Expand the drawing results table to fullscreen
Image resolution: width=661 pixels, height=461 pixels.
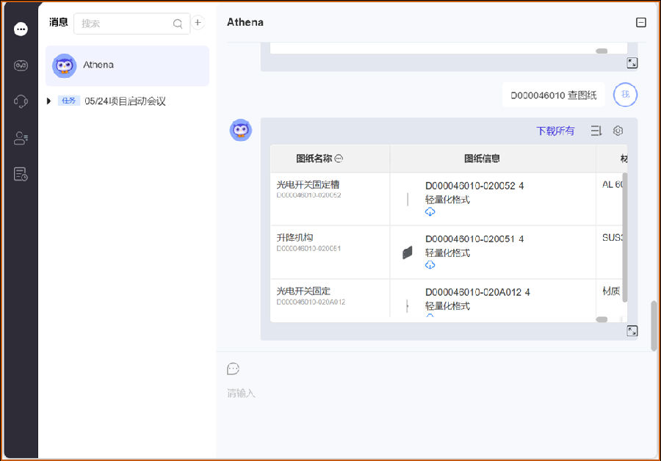tap(632, 331)
